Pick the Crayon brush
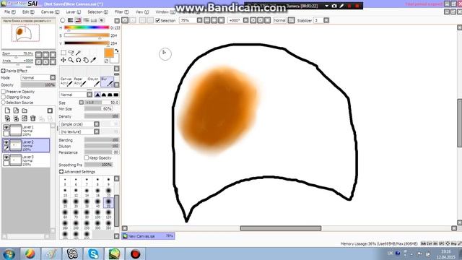Viewport: 462px width, 260px height. 93,82
